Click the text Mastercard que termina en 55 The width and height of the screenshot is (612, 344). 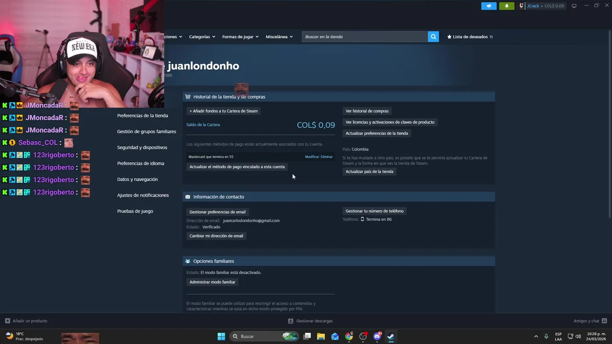(x=211, y=157)
